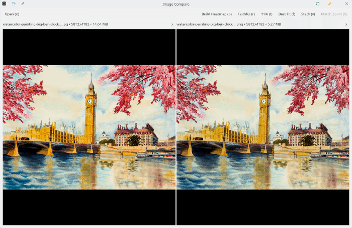This screenshot has width=352, height=228.
Task: Close the right png image pane
Action: (346, 24)
